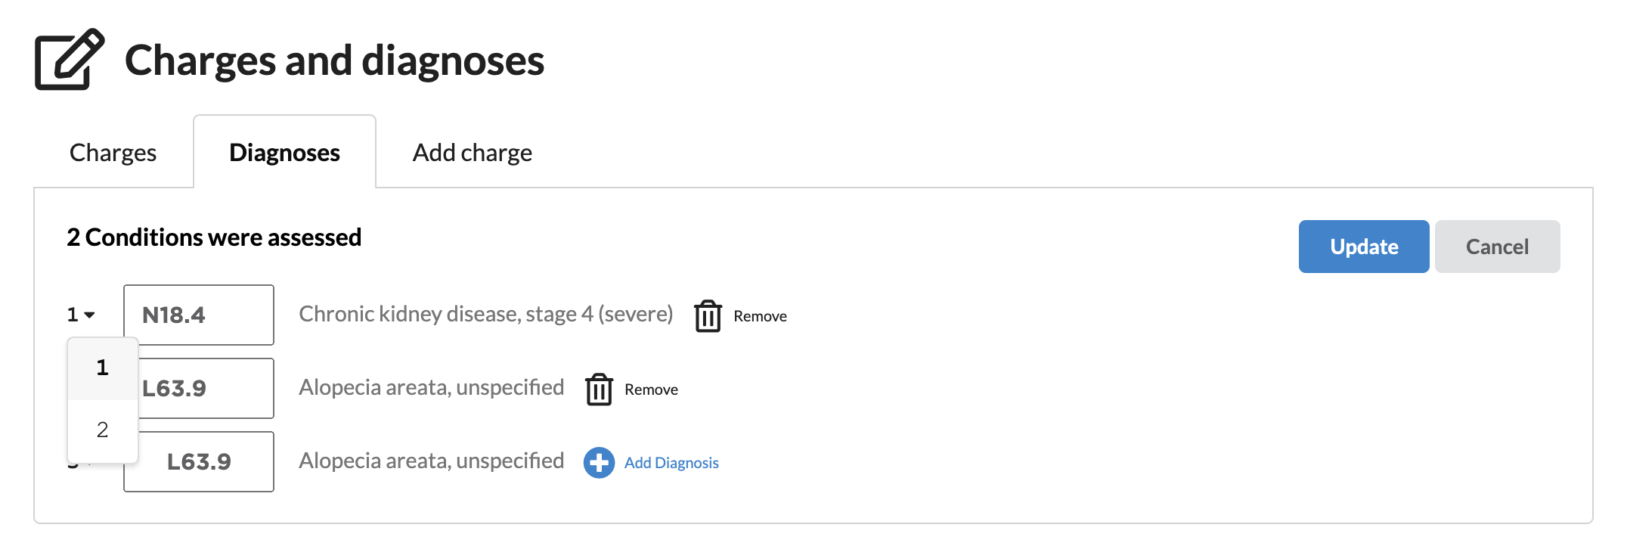This screenshot has height=540, width=1627.
Task: Click the edit pencil icon beside the heading
Action: click(69, 60)
